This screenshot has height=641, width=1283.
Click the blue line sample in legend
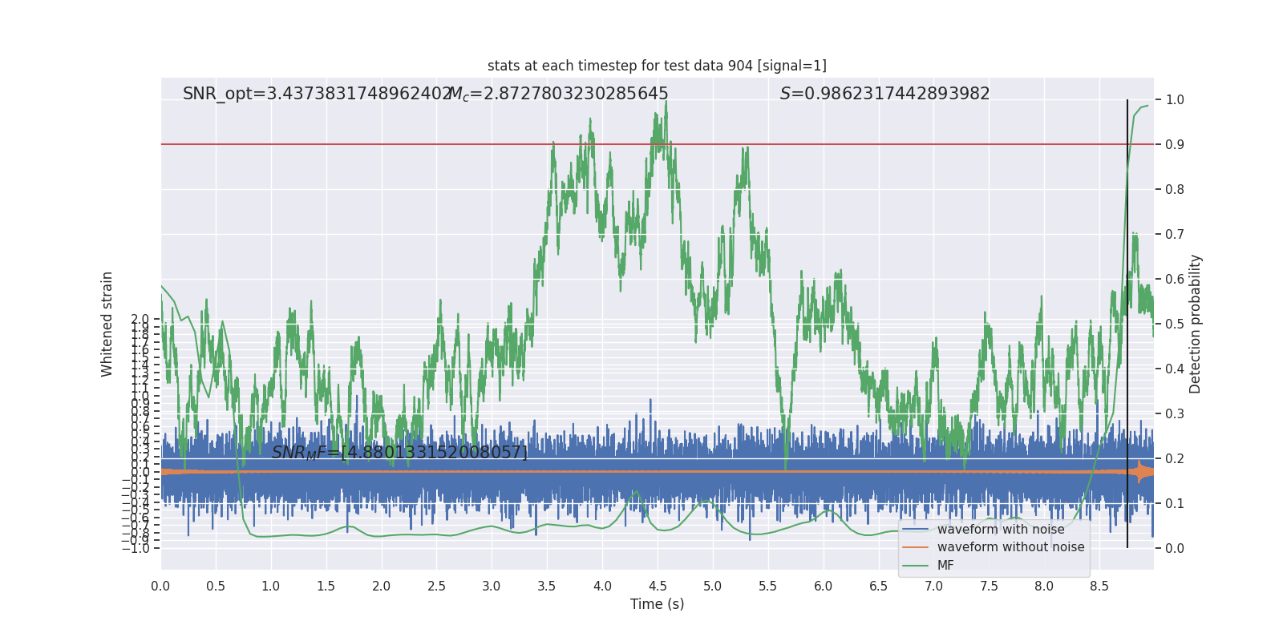point(916,530)
